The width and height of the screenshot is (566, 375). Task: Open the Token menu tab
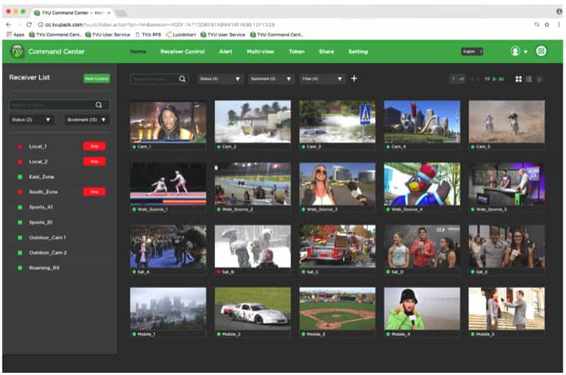296,52
